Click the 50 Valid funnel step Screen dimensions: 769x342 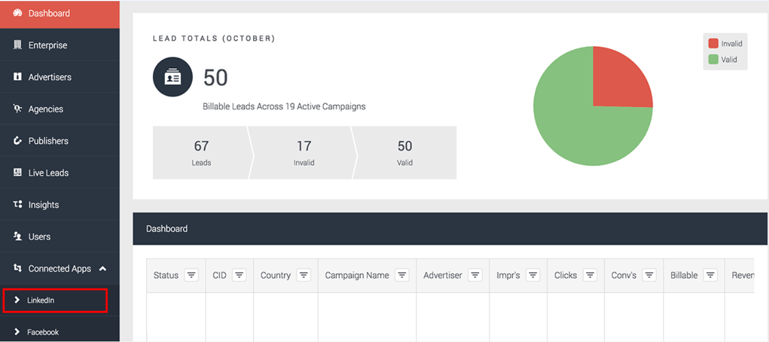point(404,153)
